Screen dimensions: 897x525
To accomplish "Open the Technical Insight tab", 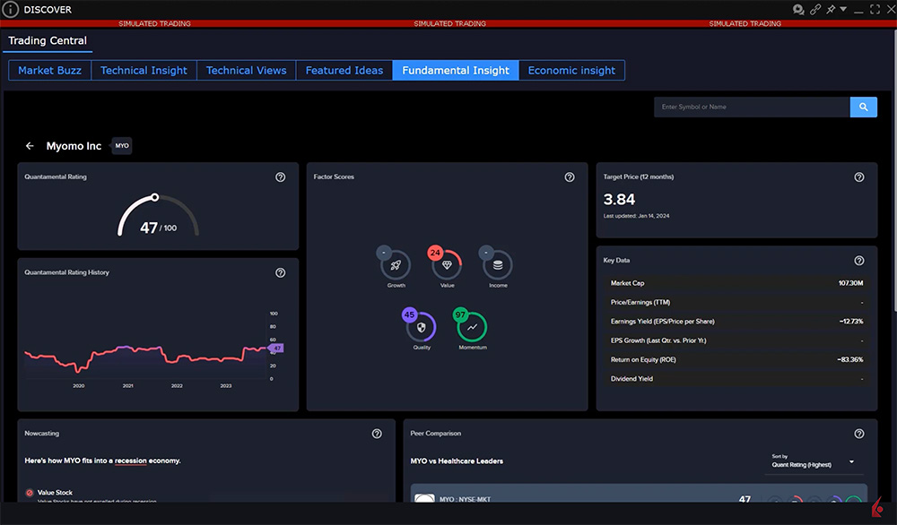I will 144,71.
